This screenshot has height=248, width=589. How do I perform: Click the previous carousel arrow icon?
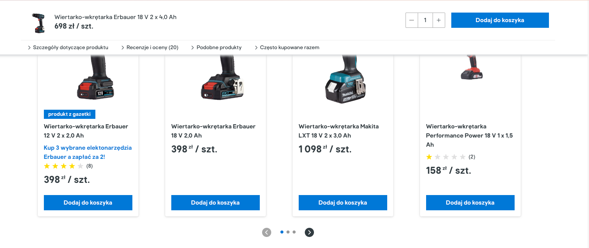[x=267, y=232]
